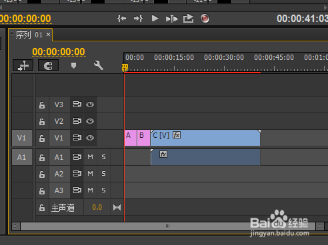Click master track volume value 0.0

point(97,207)
